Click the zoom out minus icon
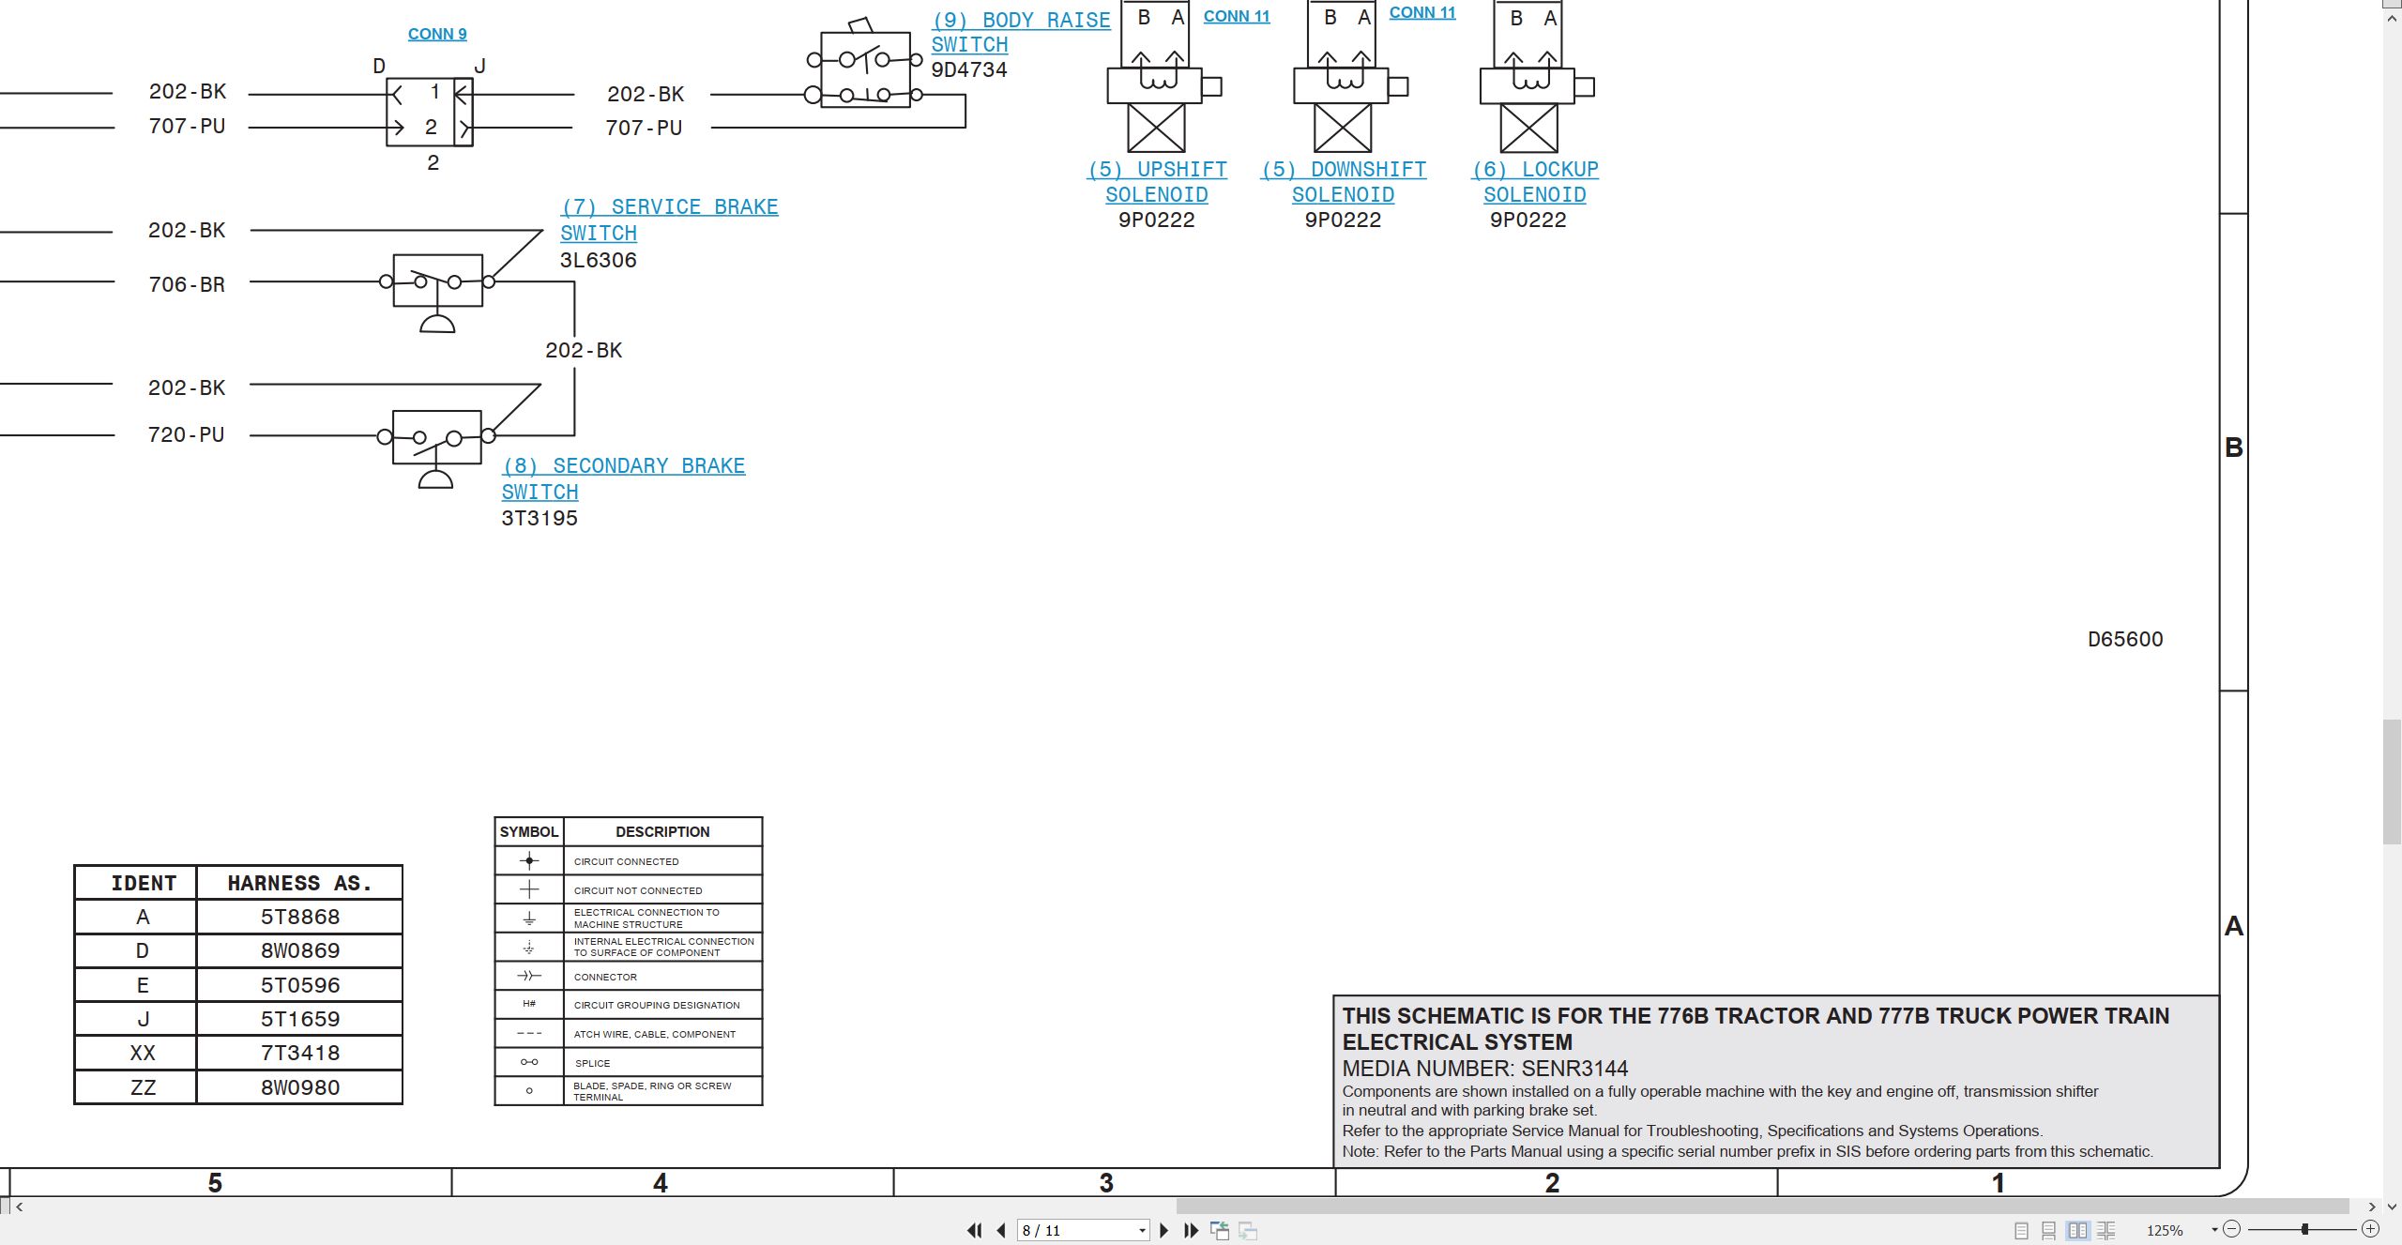Viewport: 2402px width, 1245px height. (2232, 1229)
